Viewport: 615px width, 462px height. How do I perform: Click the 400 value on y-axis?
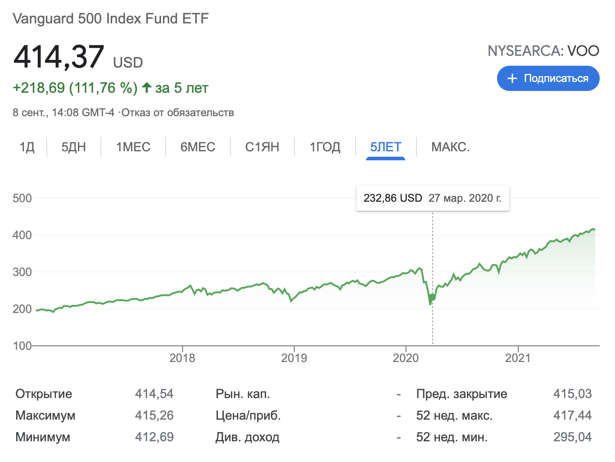coord(22,235)
